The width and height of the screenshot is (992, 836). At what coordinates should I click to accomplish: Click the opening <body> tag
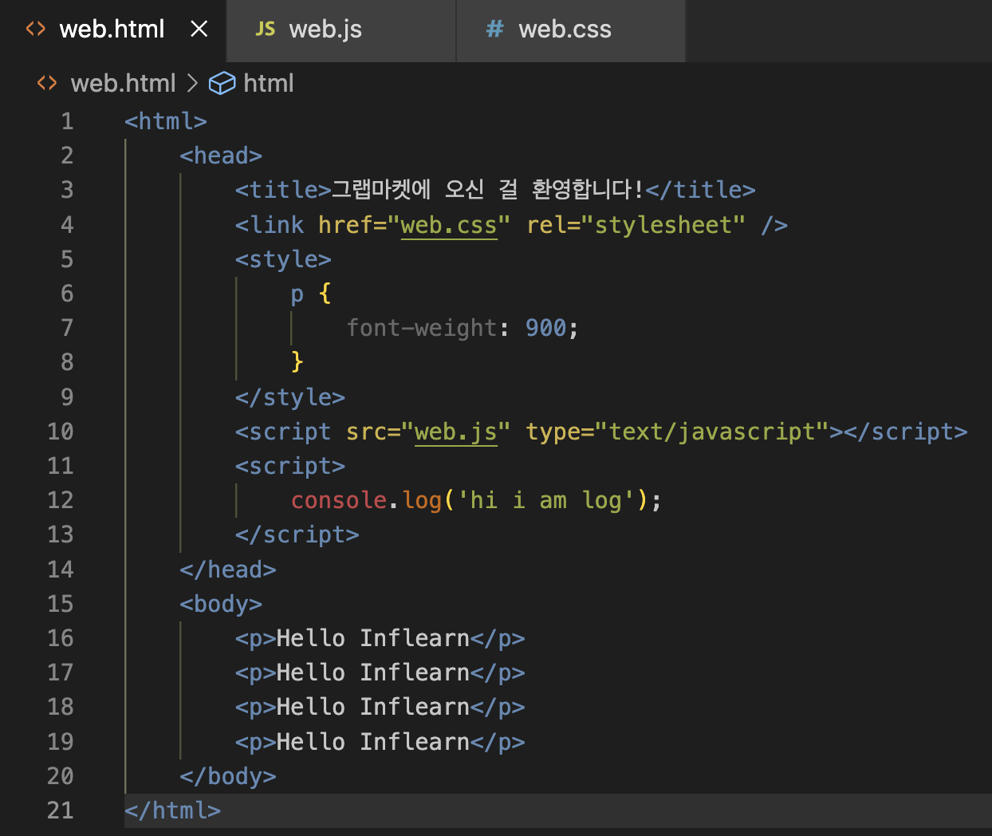pos(221,604)
